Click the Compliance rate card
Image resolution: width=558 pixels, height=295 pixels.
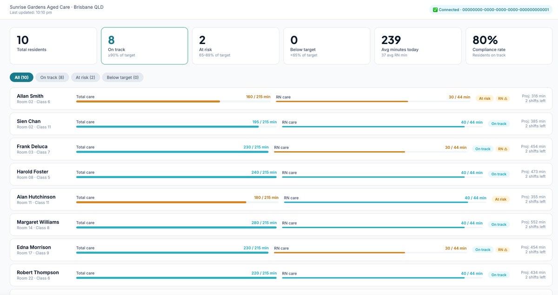click(509, 46)
